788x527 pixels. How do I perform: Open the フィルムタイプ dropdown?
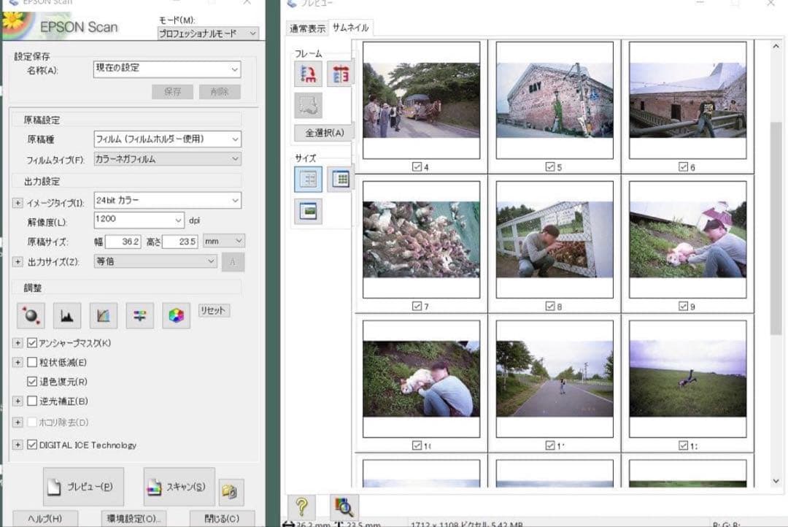(x=235, y=158)
